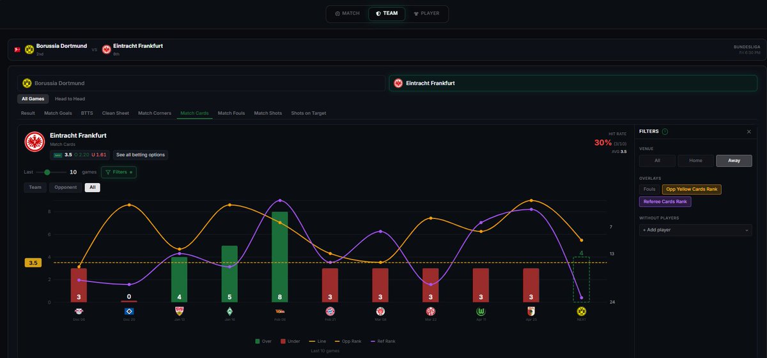767x358 pixels.
Task: Click the Bundesliga logo in match header
Action: click(x=17, y=49)
